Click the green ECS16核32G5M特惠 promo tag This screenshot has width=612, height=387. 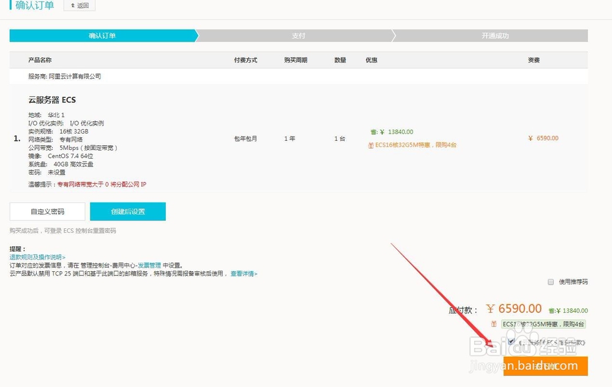tap(543, 324)
